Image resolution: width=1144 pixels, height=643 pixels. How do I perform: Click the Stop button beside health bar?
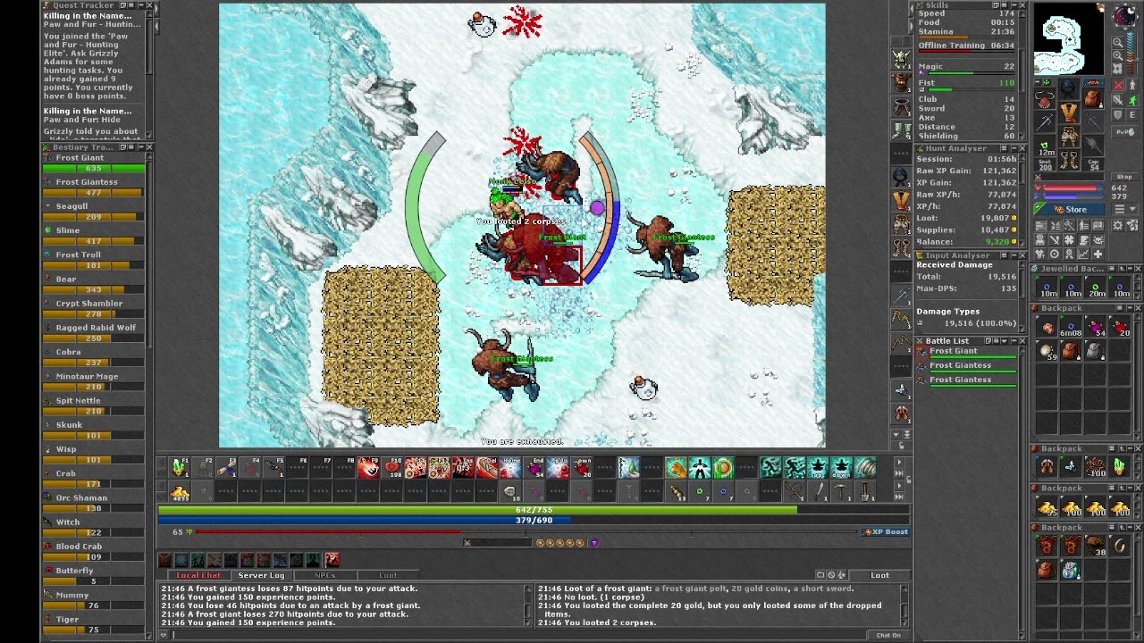tap(1123, 177)
